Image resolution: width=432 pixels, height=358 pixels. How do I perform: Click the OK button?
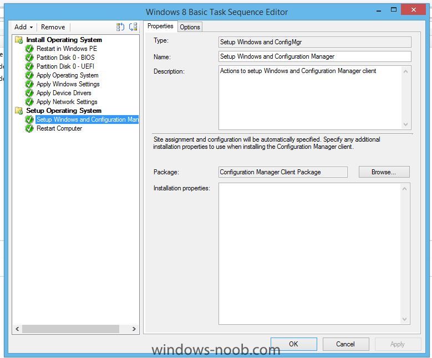click(294, 344)
